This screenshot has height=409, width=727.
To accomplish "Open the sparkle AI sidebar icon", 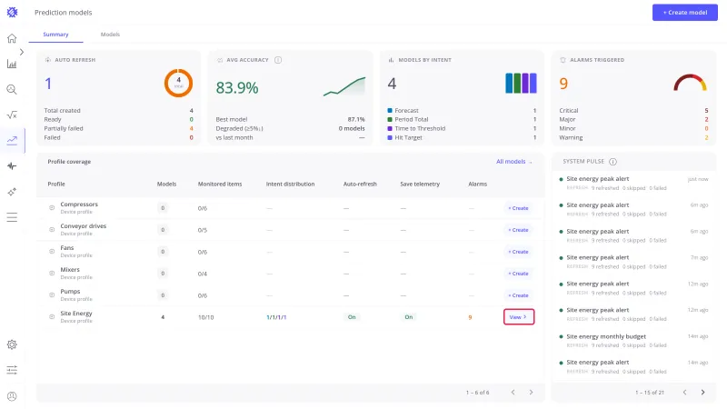I will point(12,192).
